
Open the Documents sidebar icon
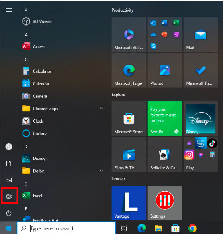(9, 163)
